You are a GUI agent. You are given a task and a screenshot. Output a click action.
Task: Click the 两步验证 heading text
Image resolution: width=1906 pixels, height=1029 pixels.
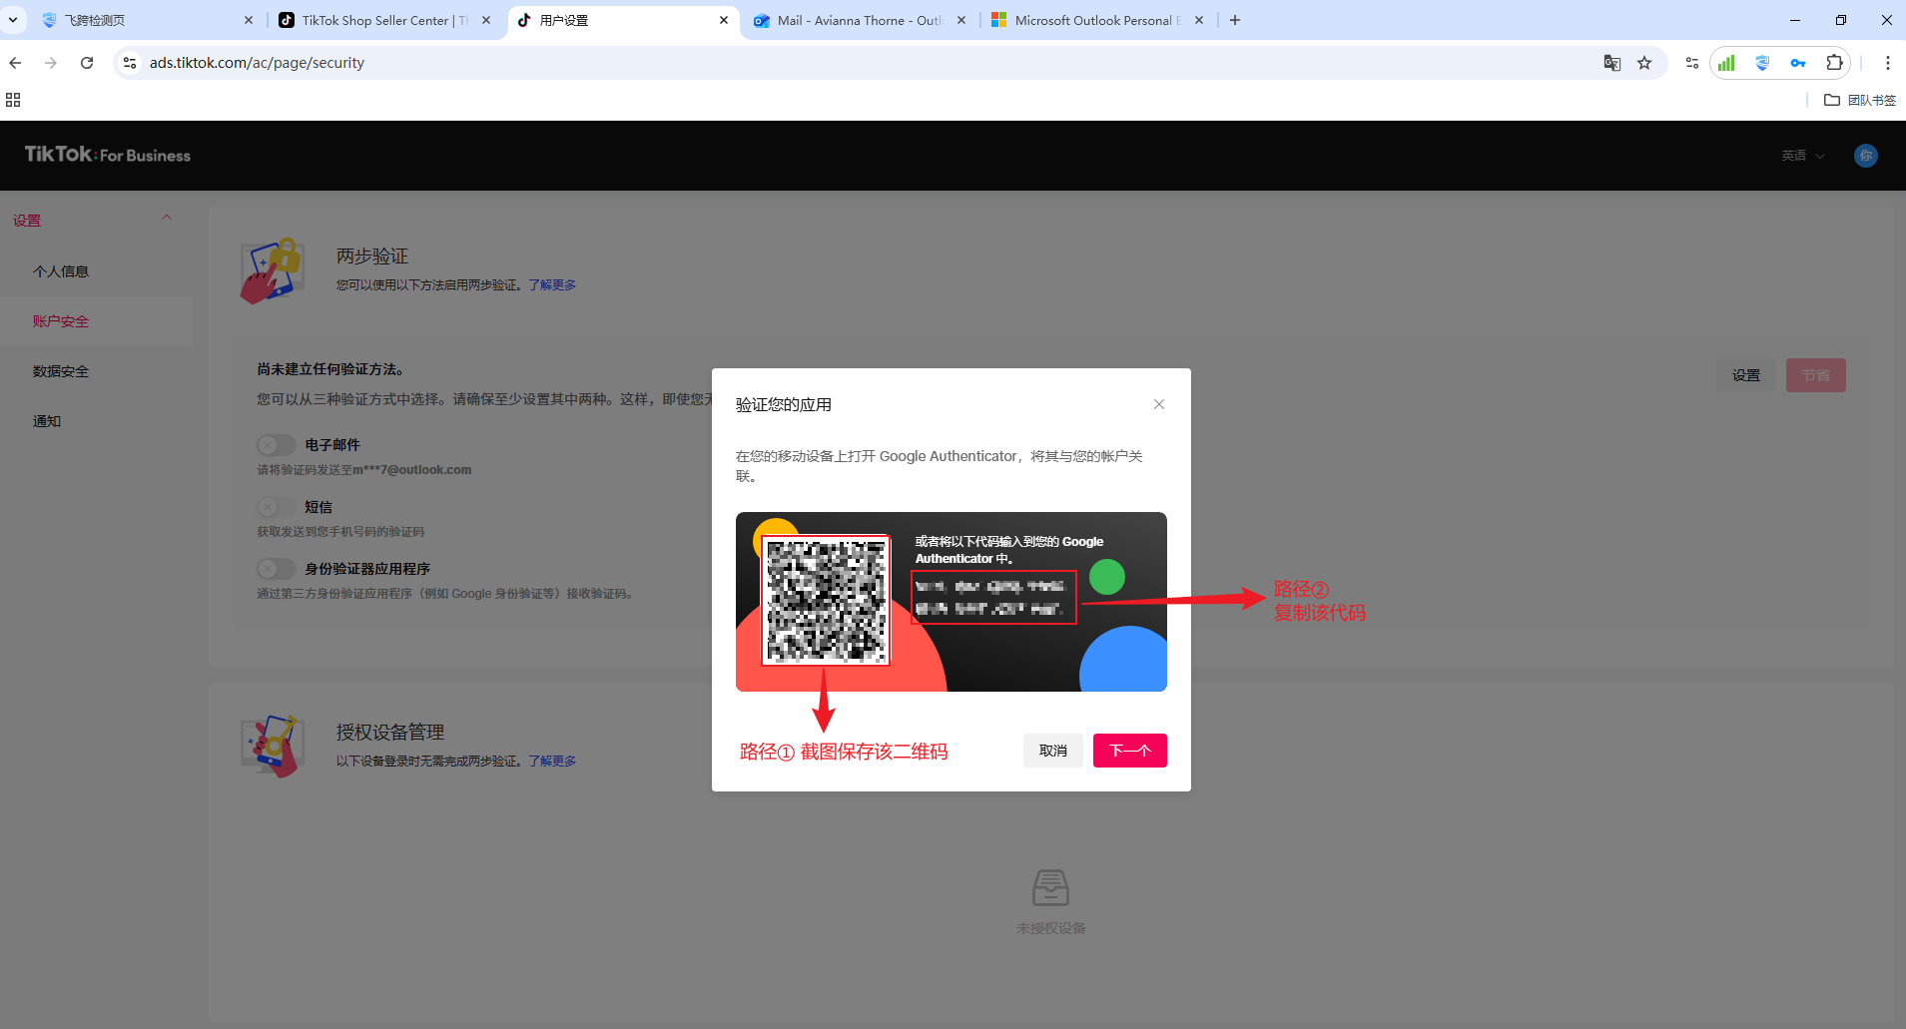[372, 257]
